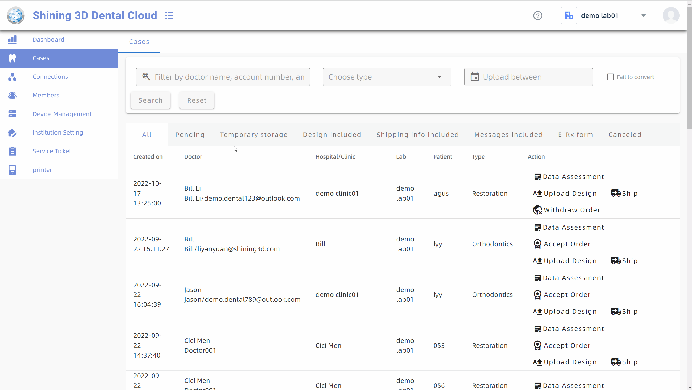The height and width of the screenshot is (390, 692).
Task: Open the Upload between date picker
Action: click(x=528, y=77)
